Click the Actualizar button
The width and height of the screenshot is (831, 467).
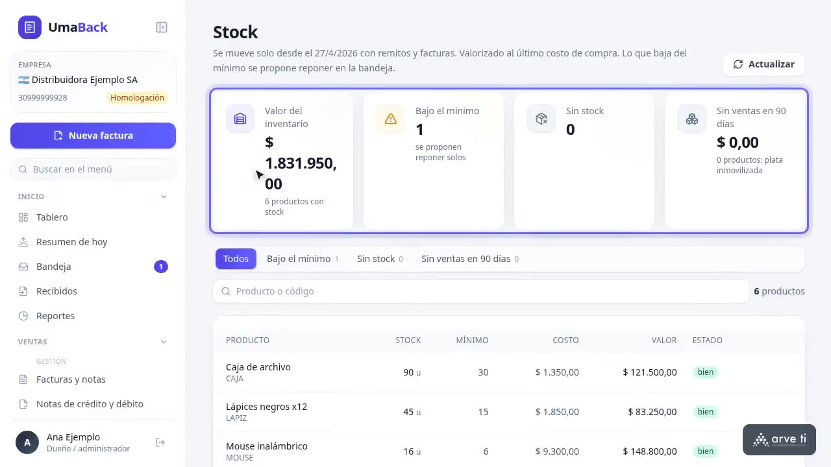[x=763, y=64]
